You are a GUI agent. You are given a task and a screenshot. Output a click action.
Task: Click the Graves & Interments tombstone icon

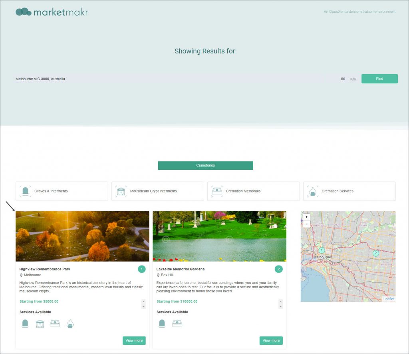point(25,191)
